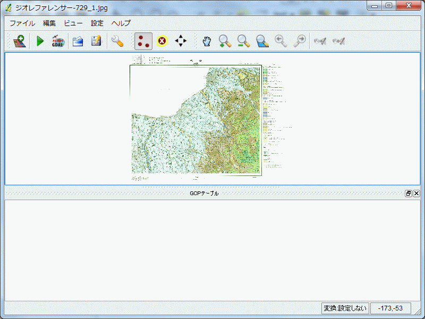This screenshot has height=319, width=425.
Task: Start georeferencing with the green play icon
Action: [x=40, y=41]
